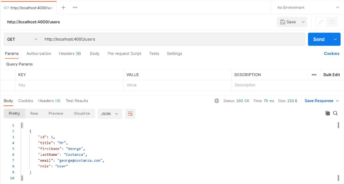This screenshot has width=344, height=184.
Task: Open the Cookies link
Action: (x=331, y=53)
